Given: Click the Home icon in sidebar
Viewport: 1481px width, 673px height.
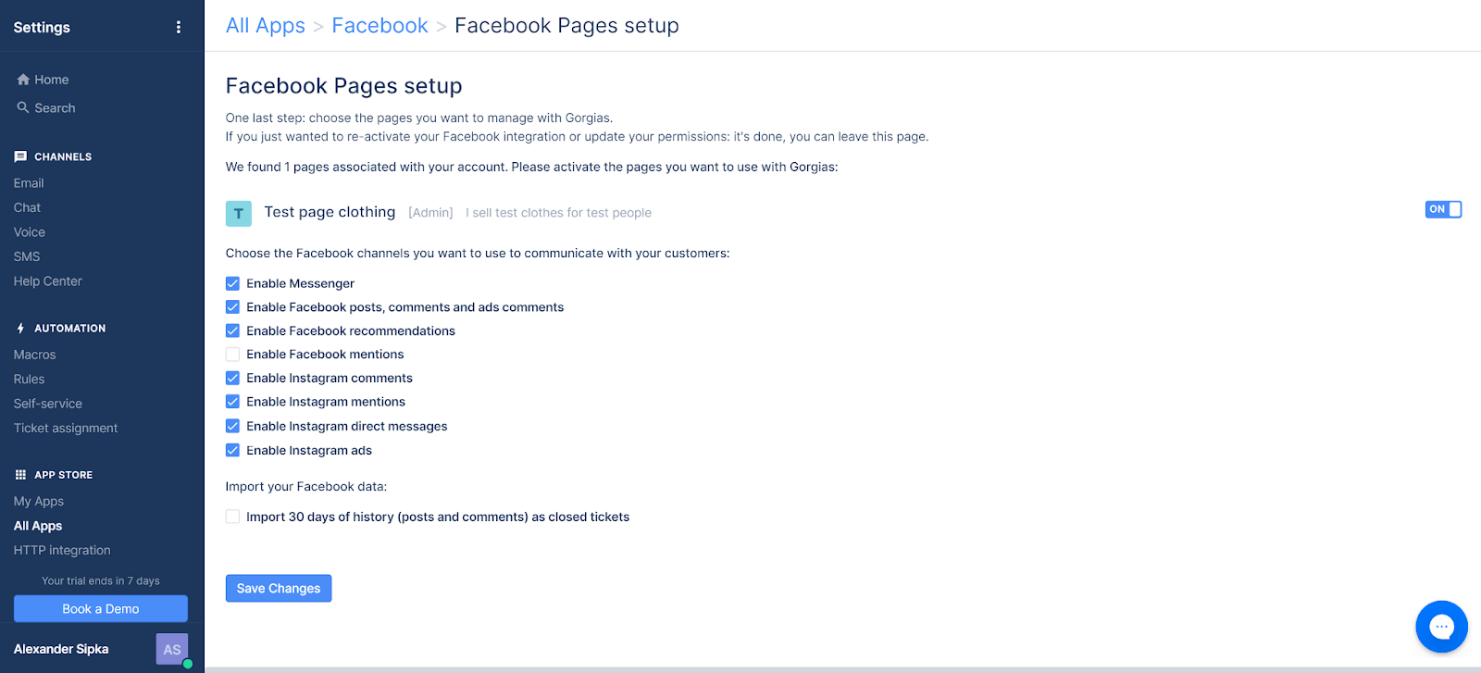Looking at the screenshot, I should 23,80.
